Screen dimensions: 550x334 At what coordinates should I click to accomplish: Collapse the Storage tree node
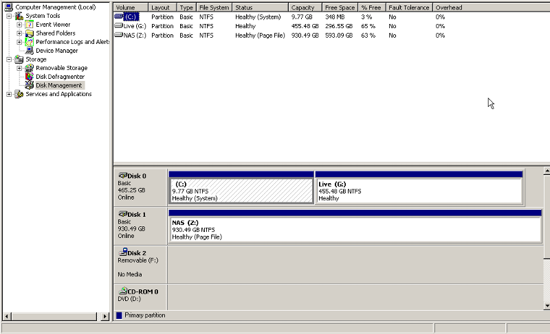[9, 60]
